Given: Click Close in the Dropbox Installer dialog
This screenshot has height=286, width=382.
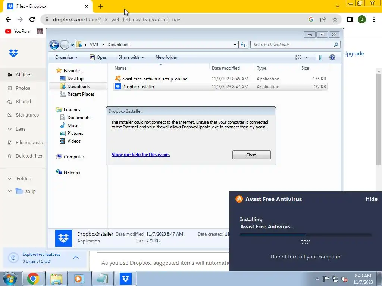Looking at the screenshot, I should [x=251, y=155].
